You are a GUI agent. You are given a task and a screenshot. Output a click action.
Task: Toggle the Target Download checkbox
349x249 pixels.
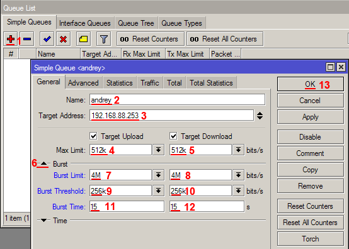point(173,136)
